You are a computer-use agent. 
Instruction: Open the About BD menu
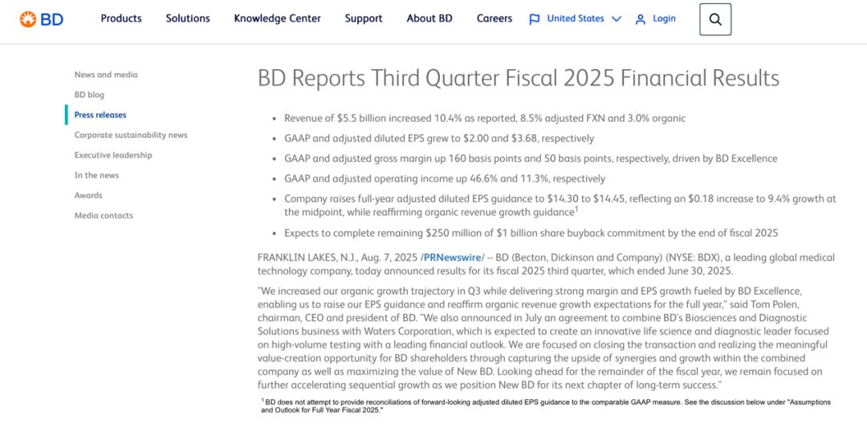pyautogui.click(x=429, y=18)
